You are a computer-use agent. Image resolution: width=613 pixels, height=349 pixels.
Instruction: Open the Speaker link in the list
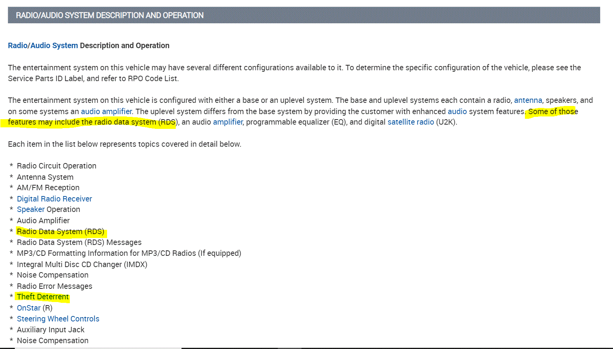point(31,209)
